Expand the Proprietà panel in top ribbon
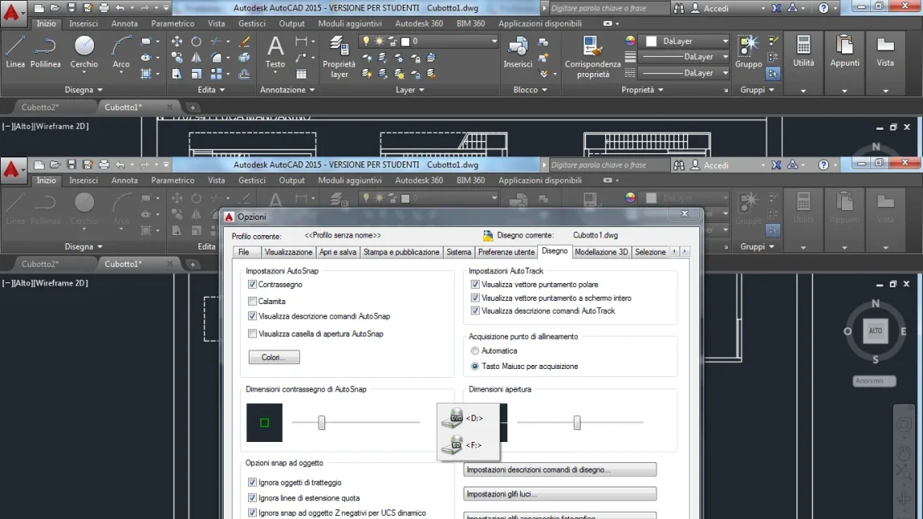 [643, 89]
